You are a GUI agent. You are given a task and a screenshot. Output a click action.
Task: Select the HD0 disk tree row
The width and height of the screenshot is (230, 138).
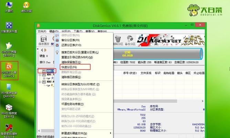[x=48, y=71]
